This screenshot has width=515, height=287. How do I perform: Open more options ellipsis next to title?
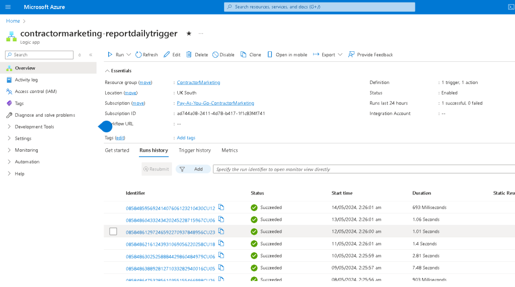[201, 34]
